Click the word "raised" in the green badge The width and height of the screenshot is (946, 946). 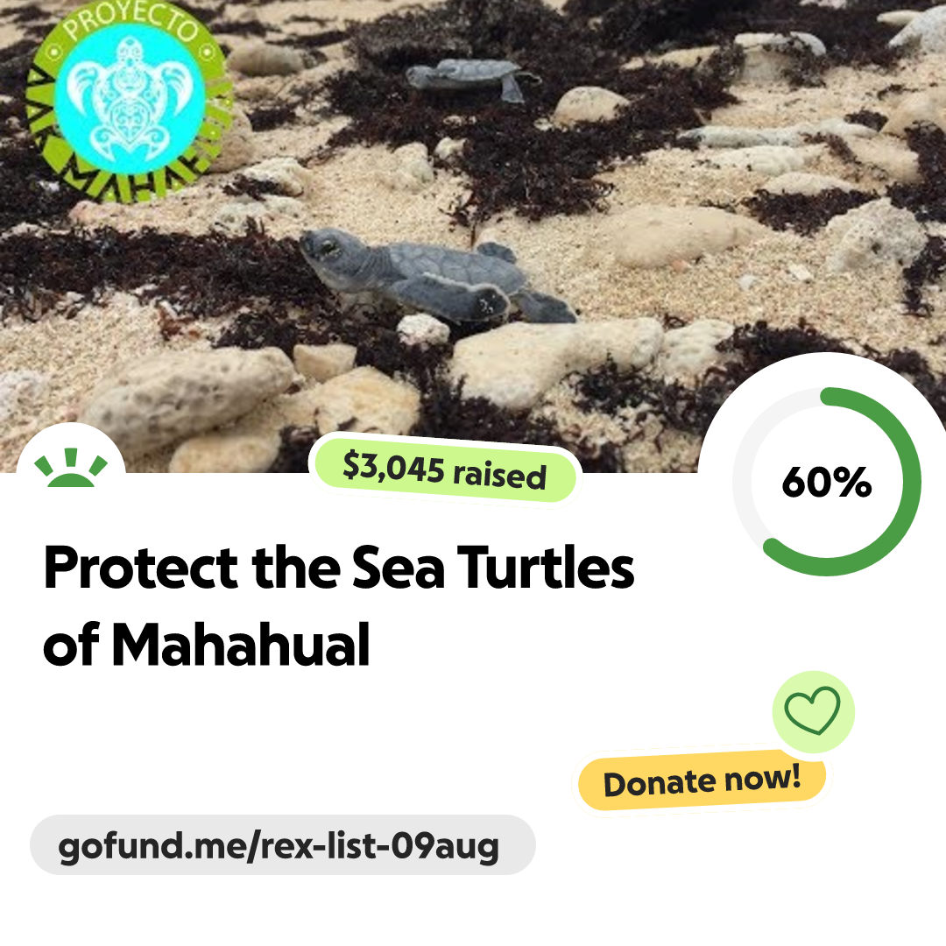[x=500, y=476]
